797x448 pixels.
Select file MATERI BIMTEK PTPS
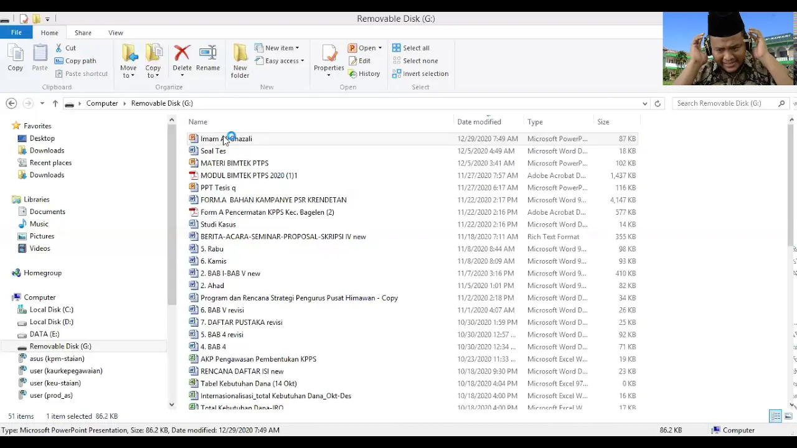(234, 163)
